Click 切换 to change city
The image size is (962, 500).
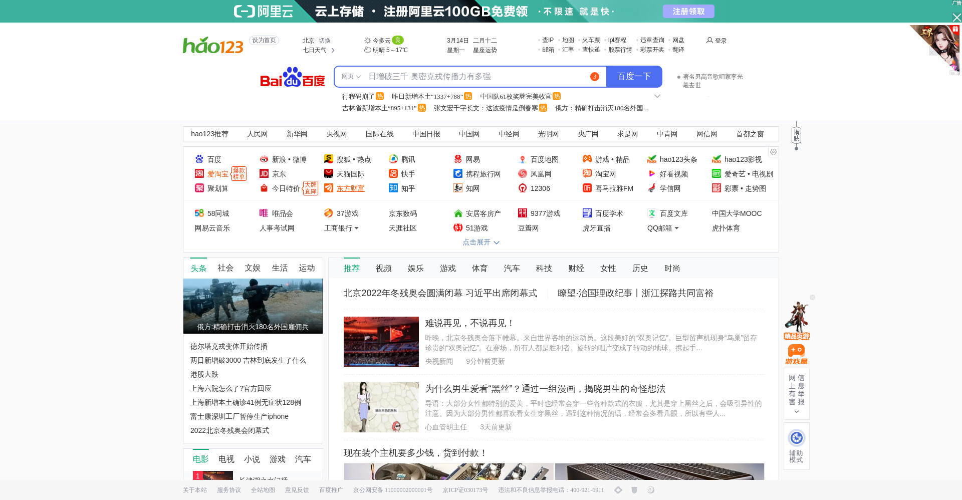325,41
